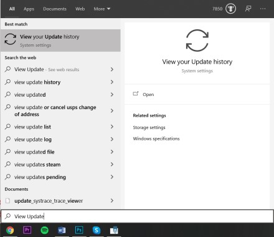Select 'View Update - See web results'
Image resolution: width=274 pixels, height=237 pixels.
point(47,69)
